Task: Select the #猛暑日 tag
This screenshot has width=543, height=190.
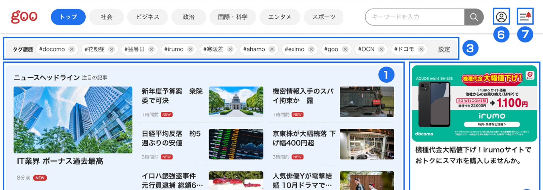Action: click(134, 49)
